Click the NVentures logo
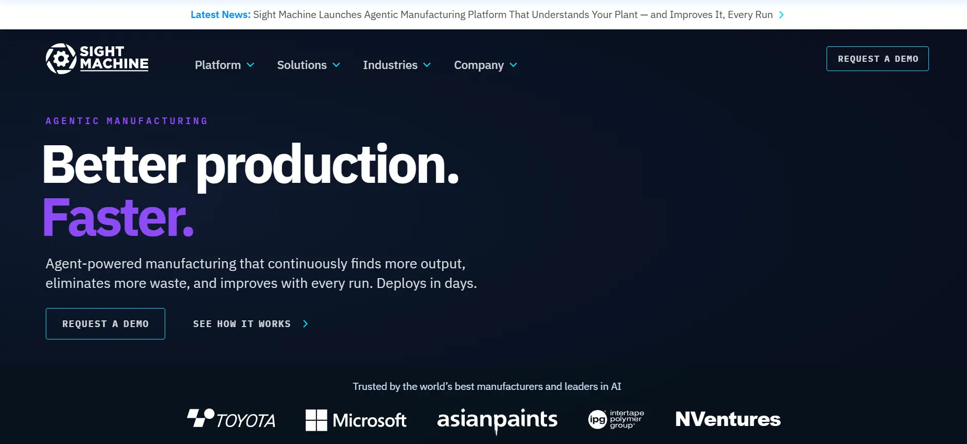Screen dimensions: 967x444 [728, 419]
